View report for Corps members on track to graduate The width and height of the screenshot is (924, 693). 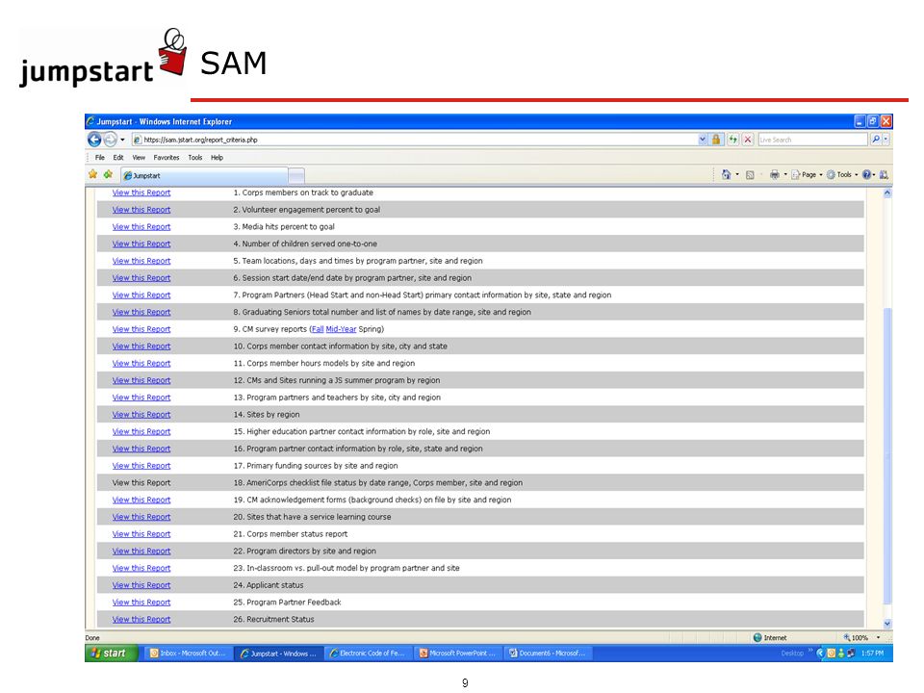[141, 192]
